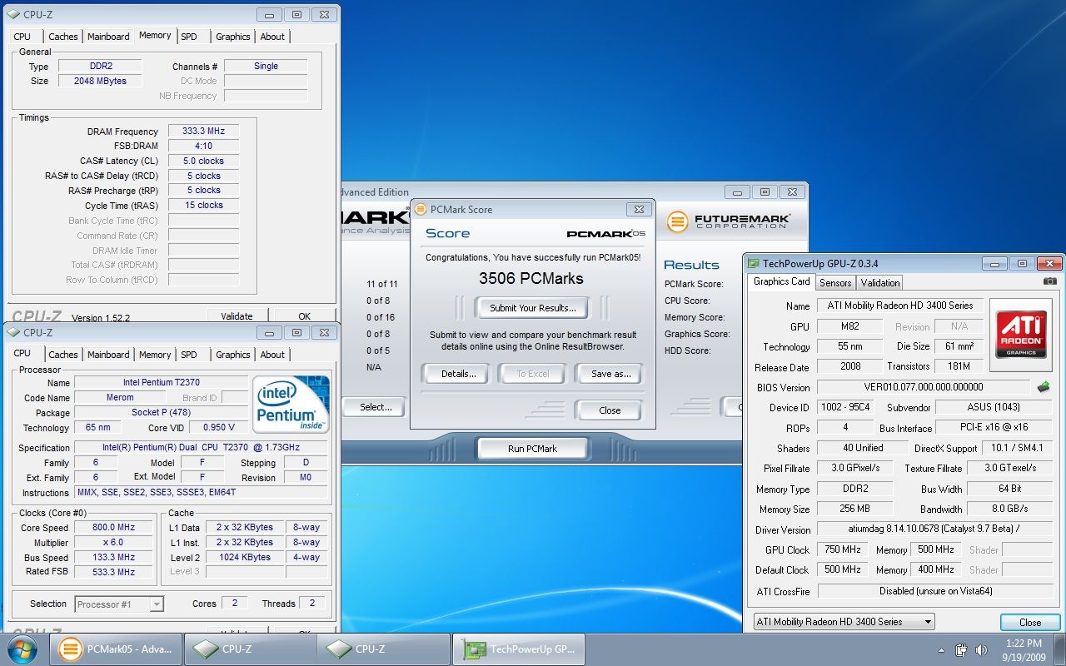Click Close button in GPU-Z

click(1030, 622)
